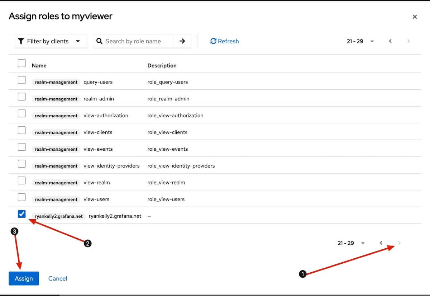Screen dimensions: 430x296
Task: Close the Assign roles dialog
Action: (415, 17)
